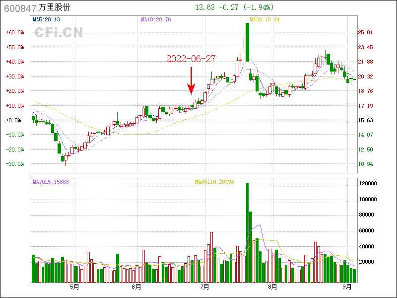This screenshot has height=298, width=397.
Task: Select the MAVOL10:20293 volume label
Action: tap(214, 182)
